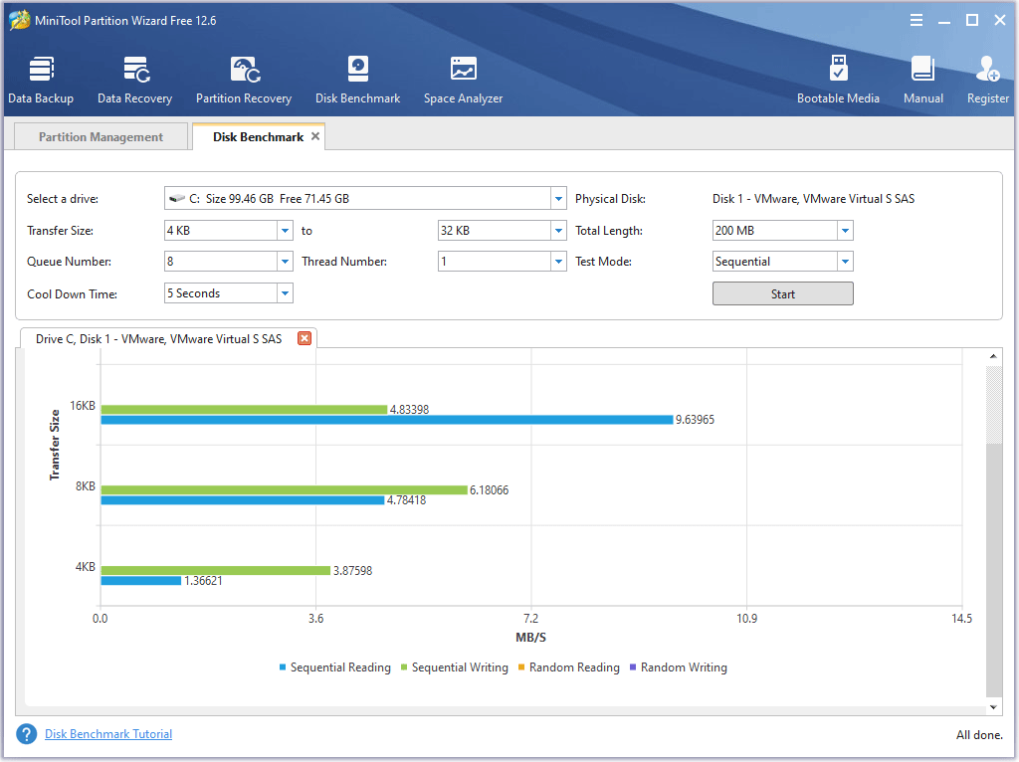Start the disk benchmark
The height and width of the screenshot is (762, 1019).
(782, 293)
